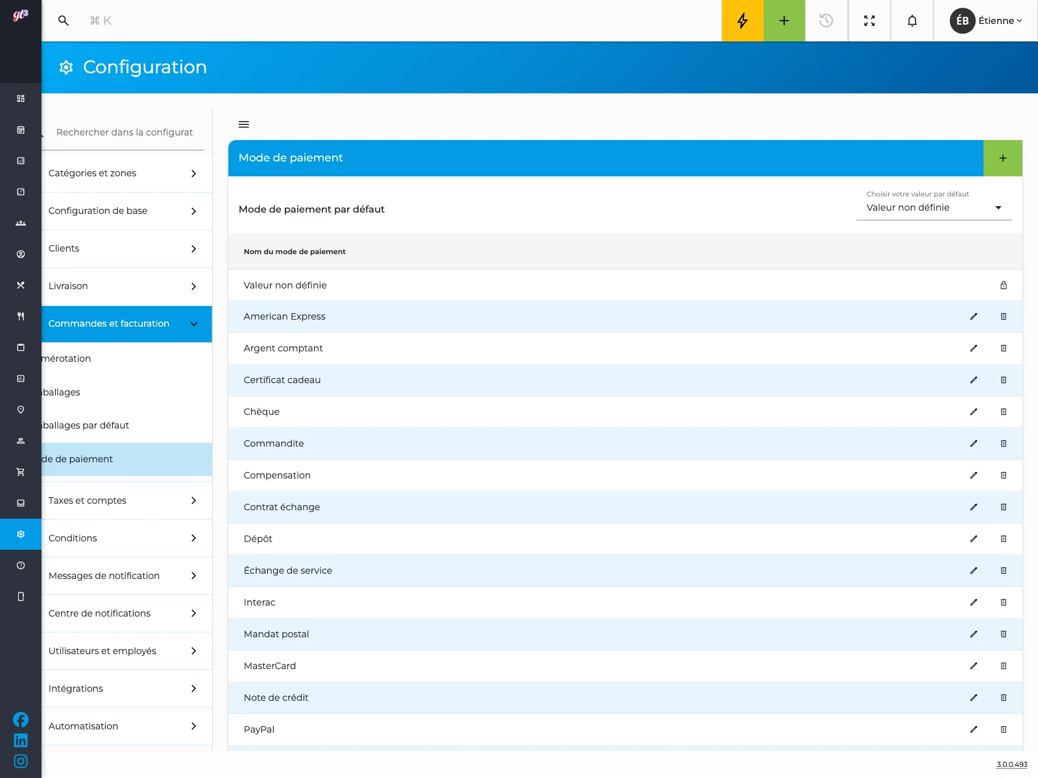Viewport: 1038px width, 778px height.
Task: Click the green plus button in top bar
Action: [784, 21]
